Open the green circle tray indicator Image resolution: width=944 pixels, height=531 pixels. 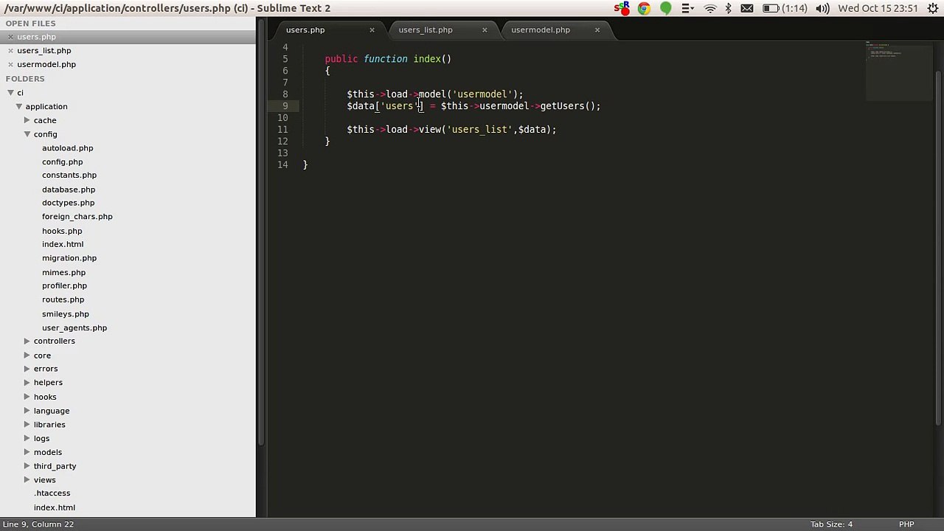coord(666,9)
